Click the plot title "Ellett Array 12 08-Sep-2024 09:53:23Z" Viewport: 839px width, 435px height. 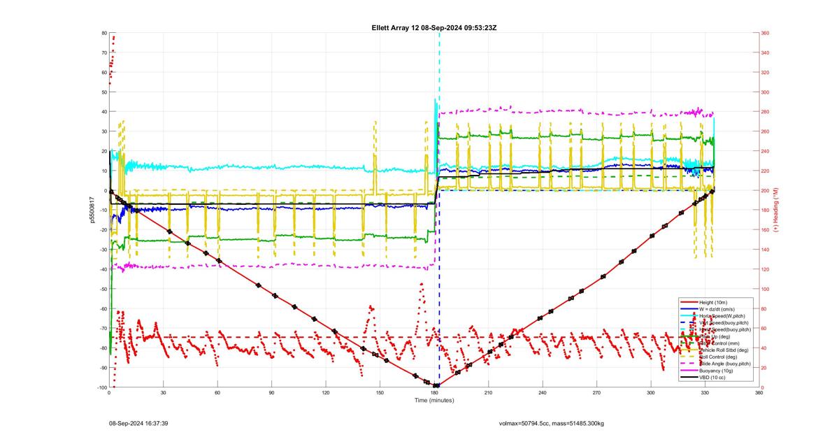[x=434, y=27]
